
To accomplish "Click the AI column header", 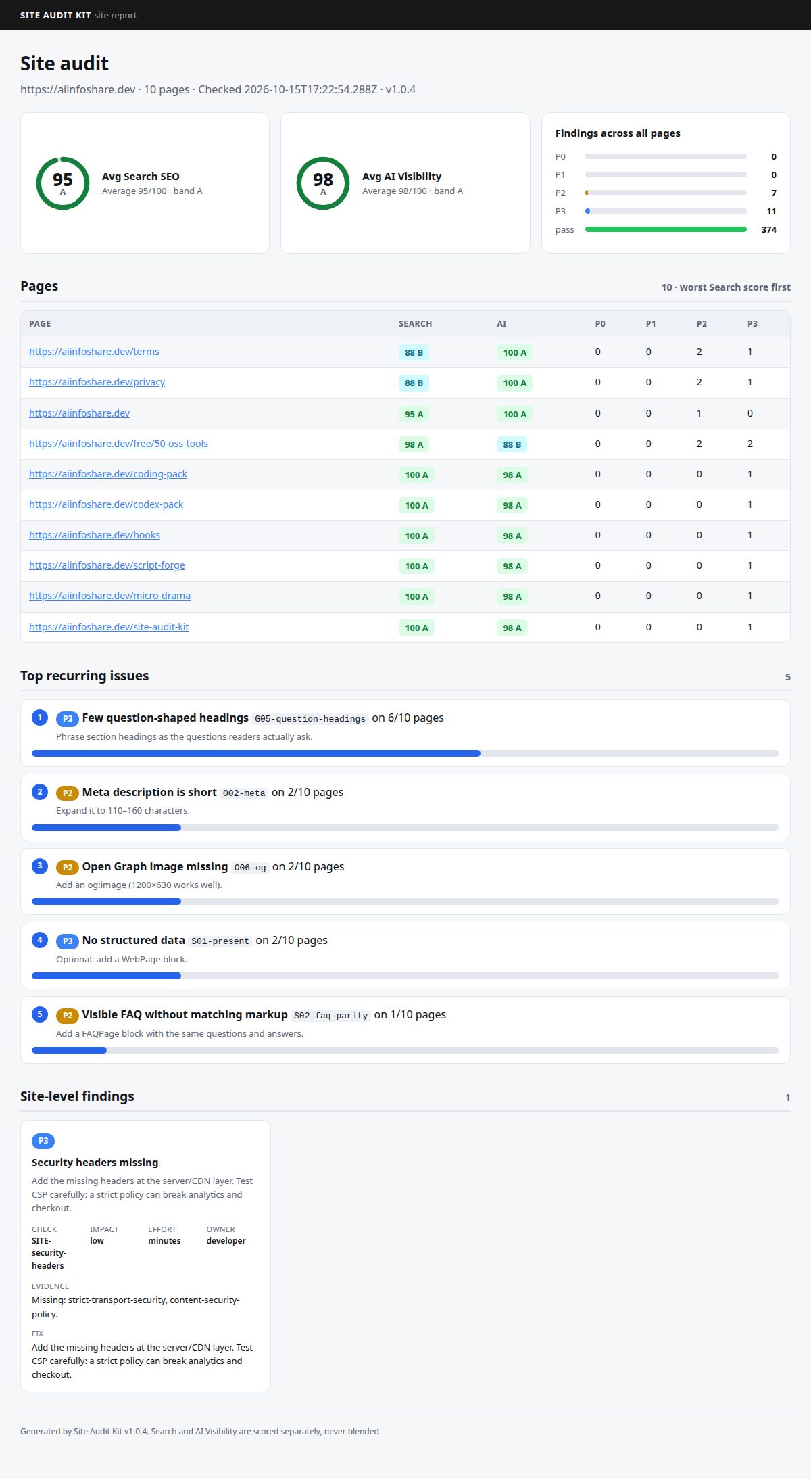I will 501,324.
